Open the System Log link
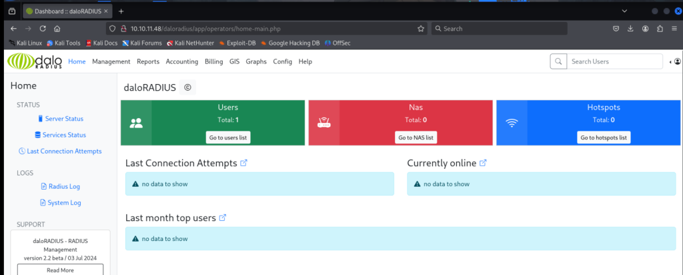 click(x=64, y=203)
